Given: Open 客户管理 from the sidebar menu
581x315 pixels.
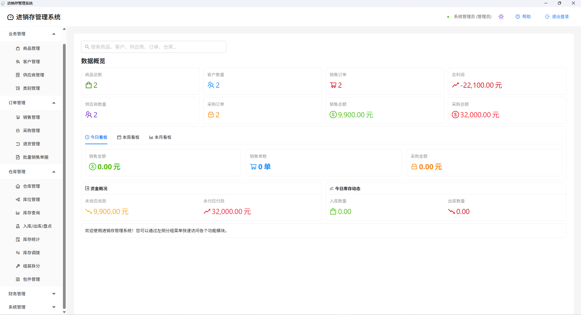Looking at the screenshot, I should point(31,62).
